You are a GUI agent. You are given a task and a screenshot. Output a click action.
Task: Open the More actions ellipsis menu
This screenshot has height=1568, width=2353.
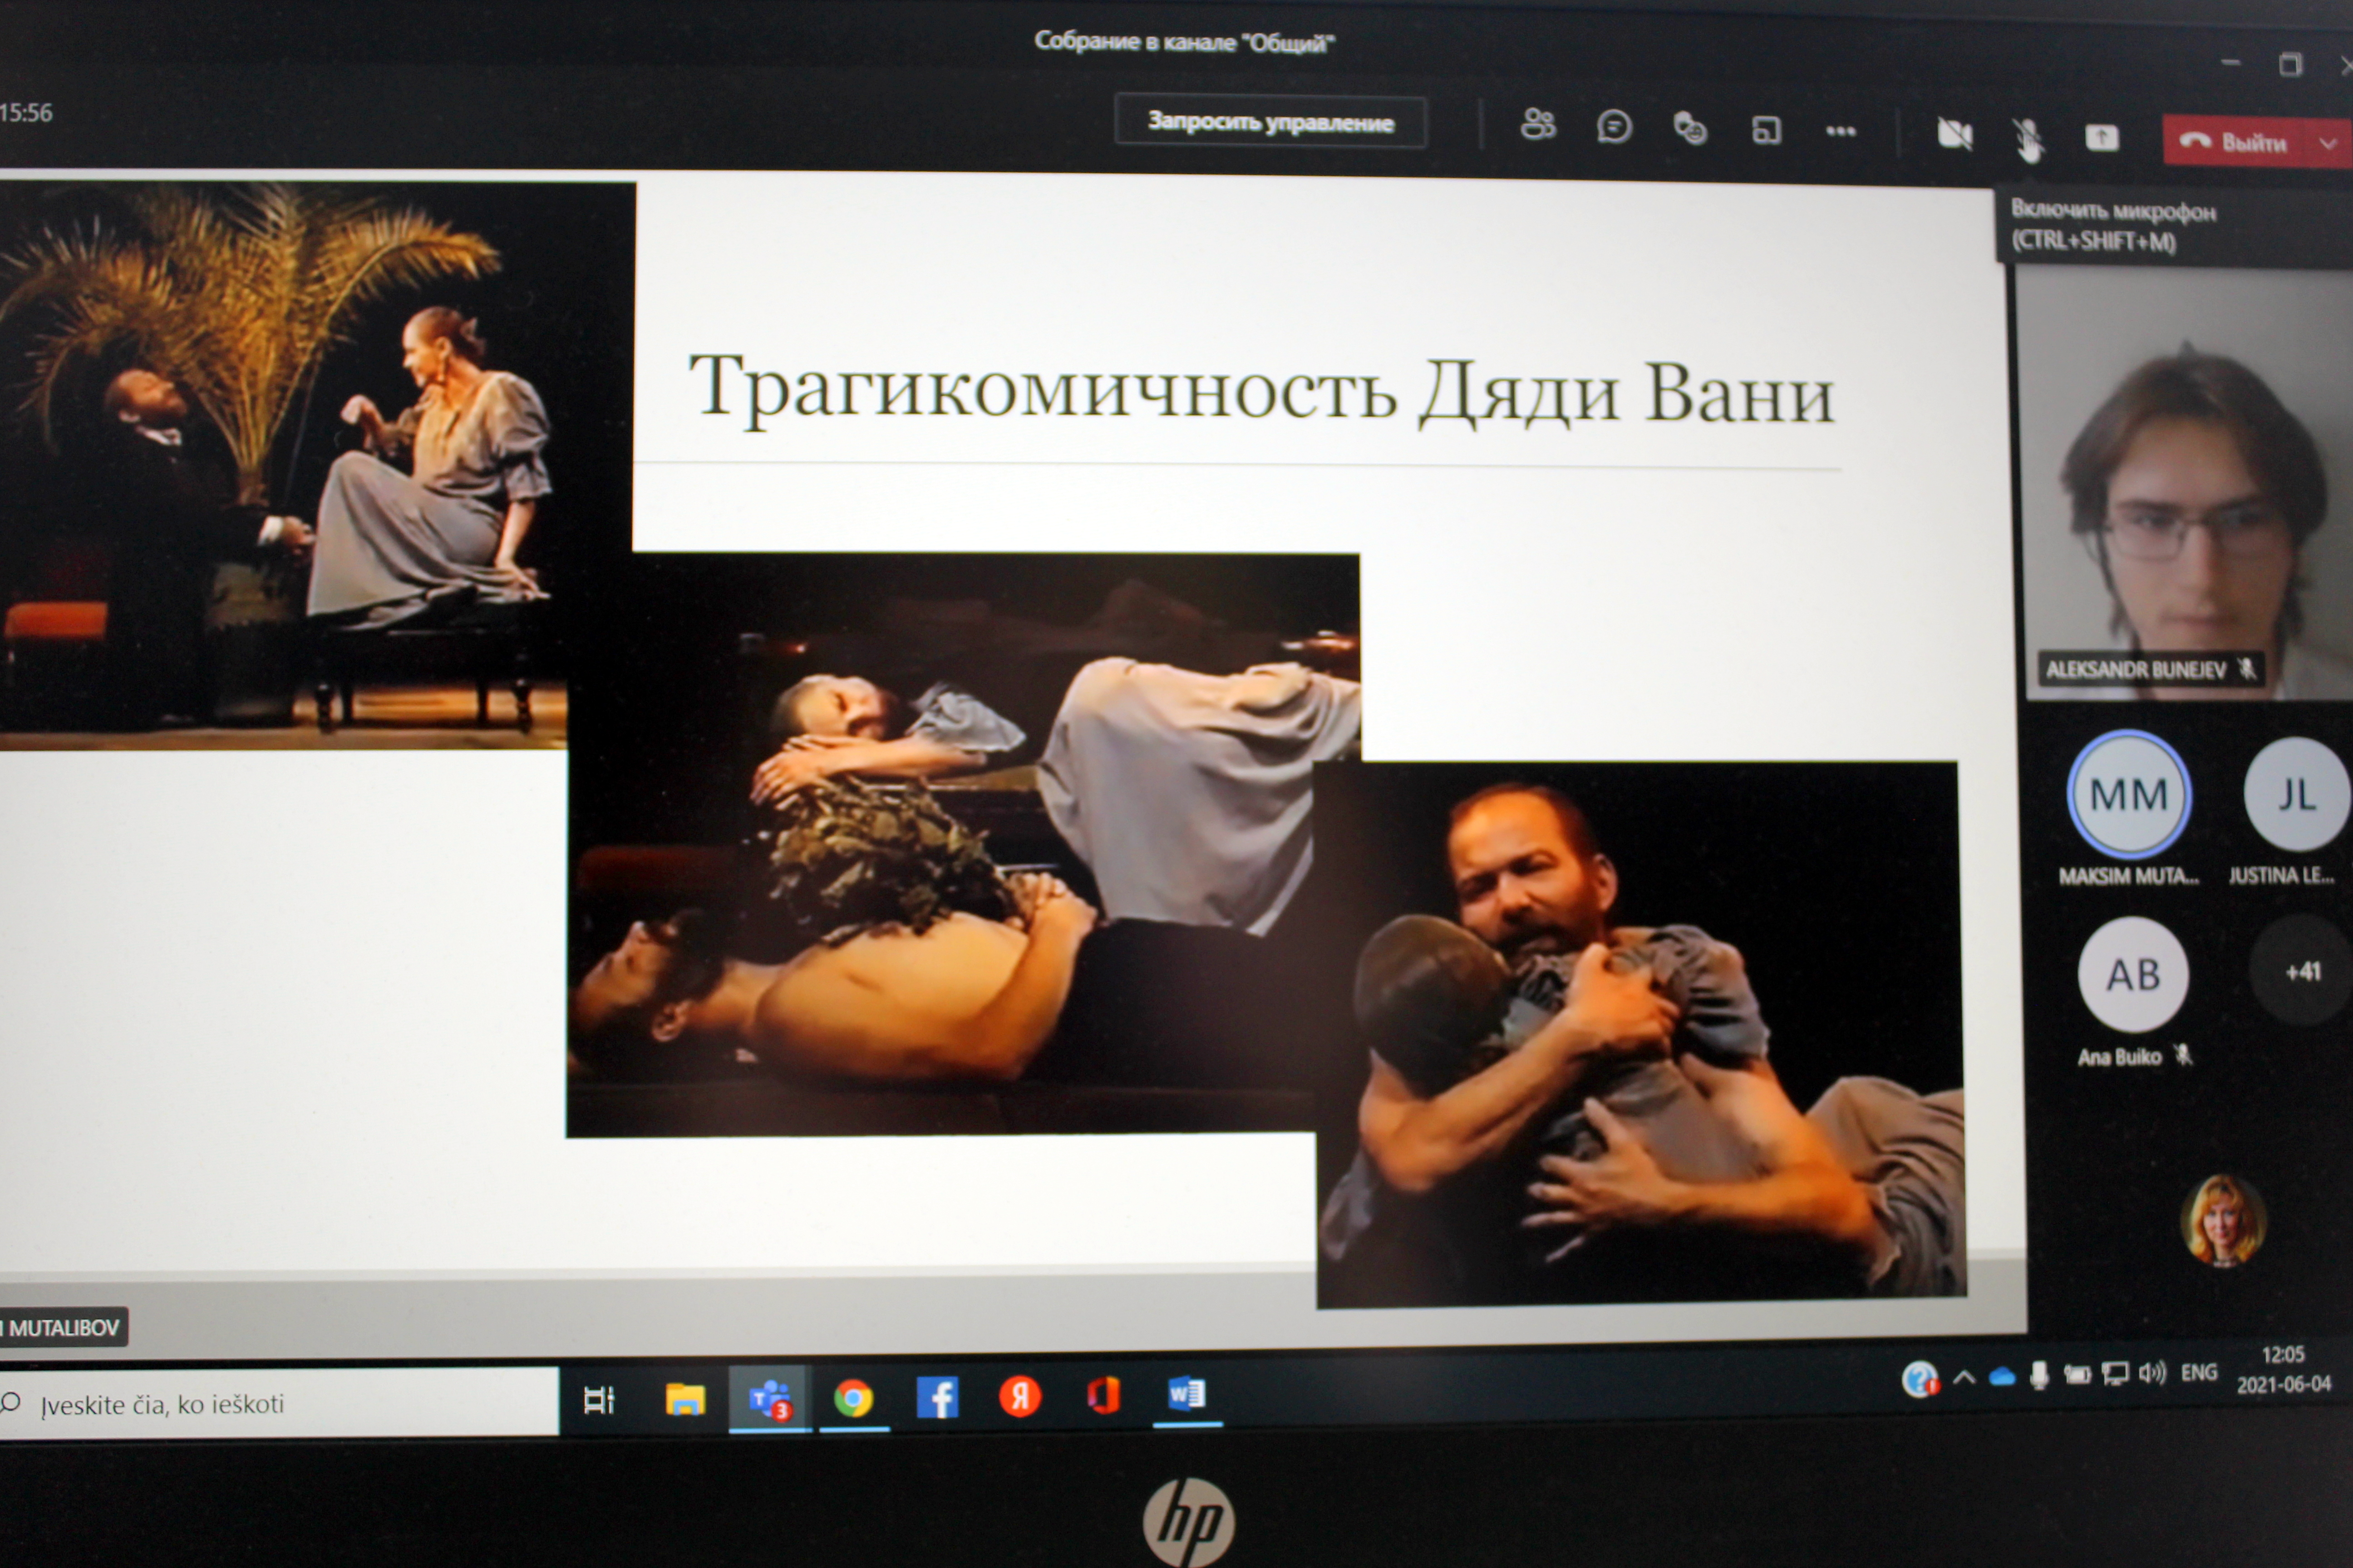1841,131
